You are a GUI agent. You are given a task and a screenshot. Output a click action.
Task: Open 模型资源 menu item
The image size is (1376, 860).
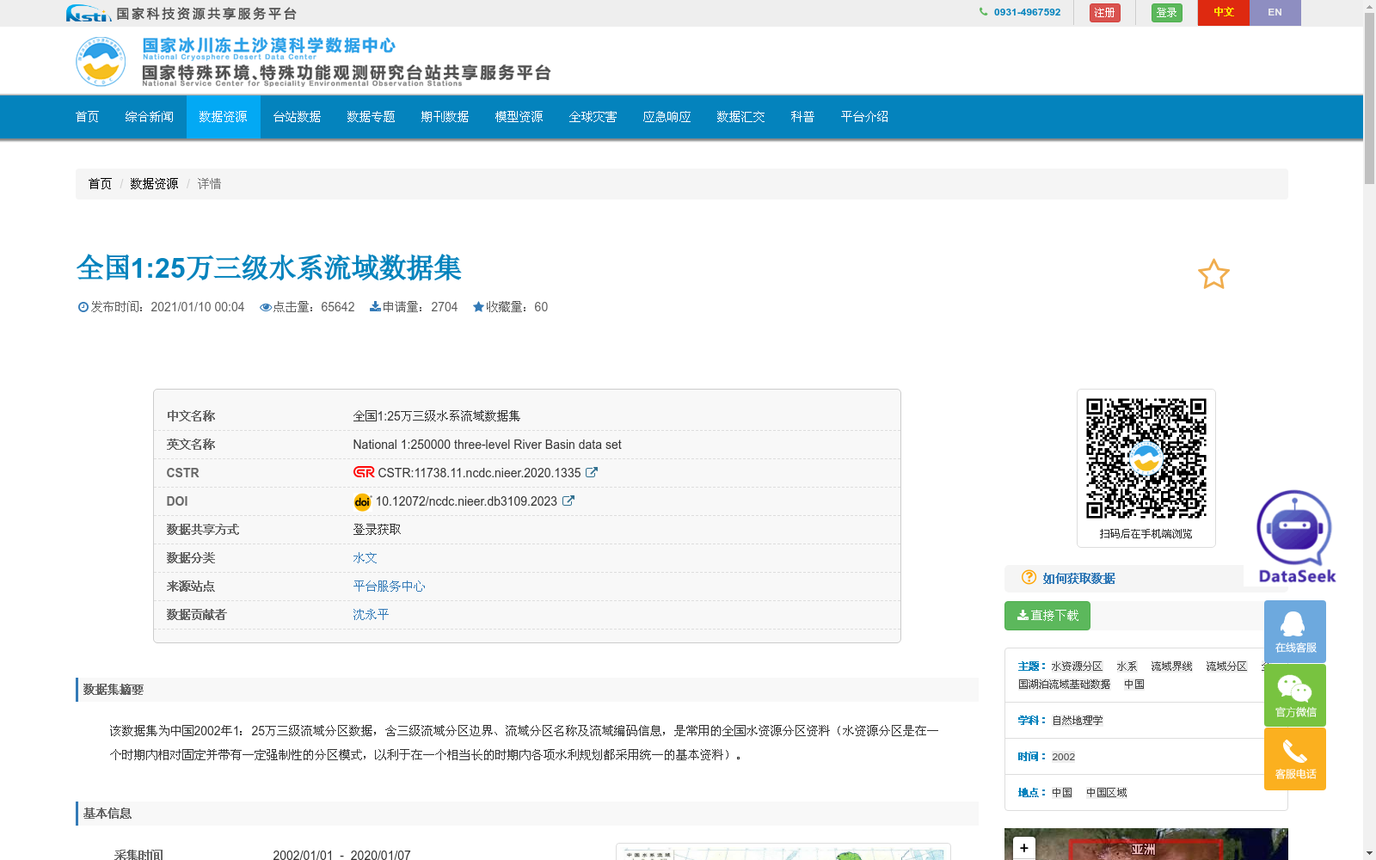519,117
